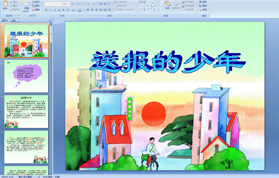The height and width of the screenshot is (178, 279).
Task: Select slide 3 thumbnail titled 送报的少年
Action: click(x=26, y=112)
